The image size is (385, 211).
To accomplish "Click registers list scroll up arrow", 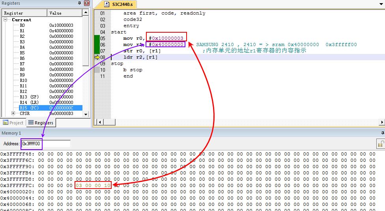I will pos(86,12).
